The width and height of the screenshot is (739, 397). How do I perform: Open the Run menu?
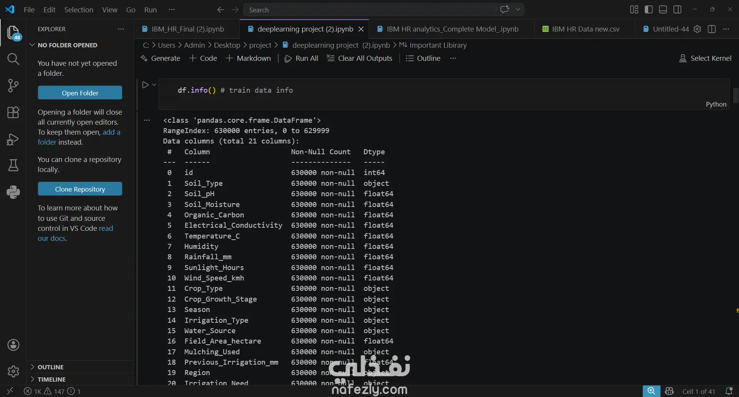tap(150, 10)
